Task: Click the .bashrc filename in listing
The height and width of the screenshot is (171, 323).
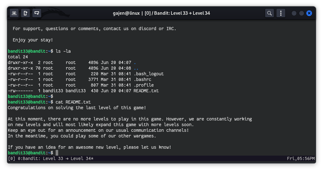Action: (142, 79)
